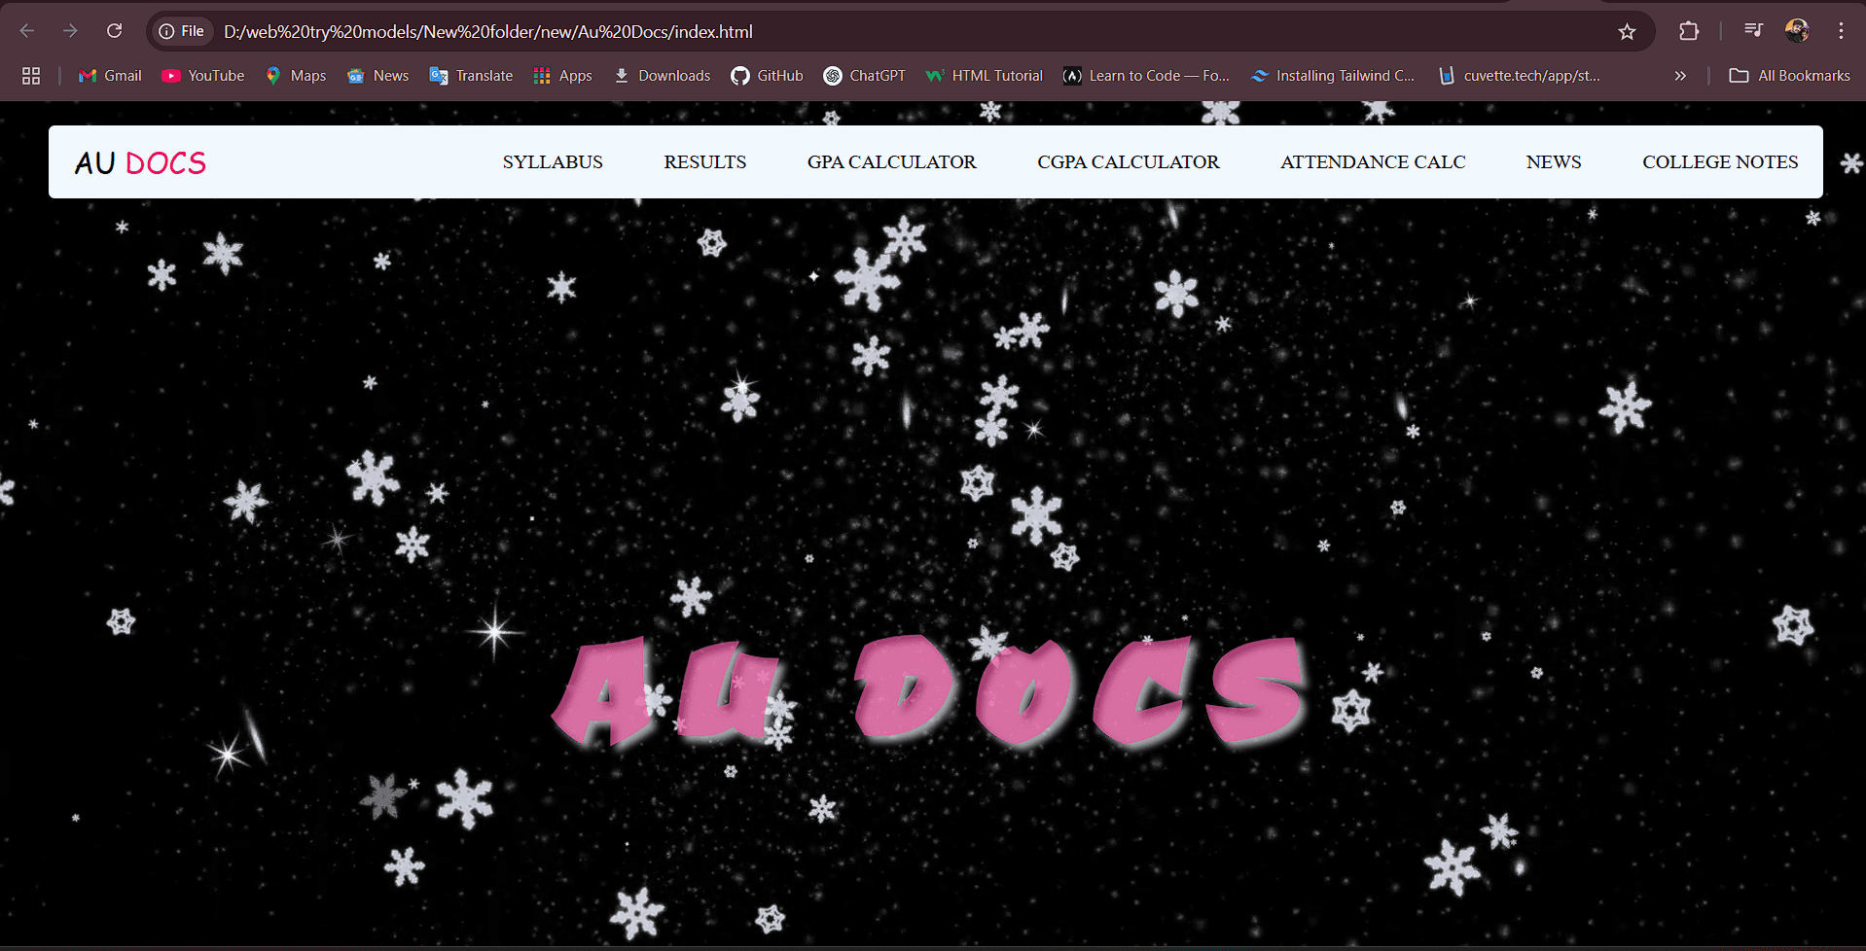
Task: Click the File site info icon
Action: (x=182, y=31)
